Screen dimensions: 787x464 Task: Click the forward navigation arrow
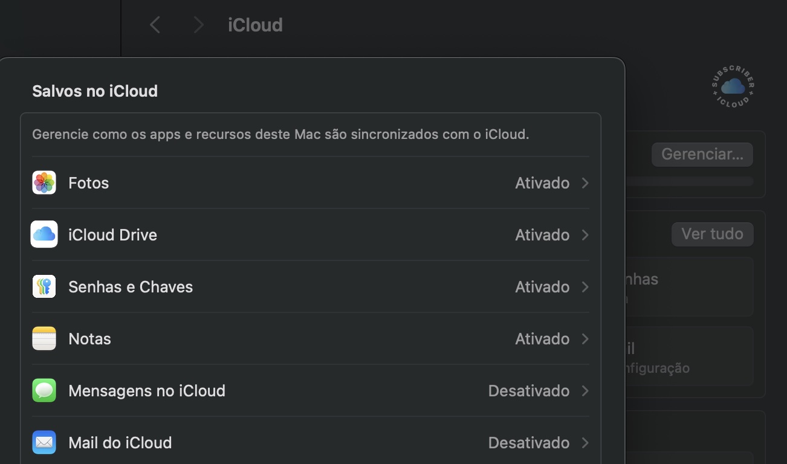[x=198, y=24]
